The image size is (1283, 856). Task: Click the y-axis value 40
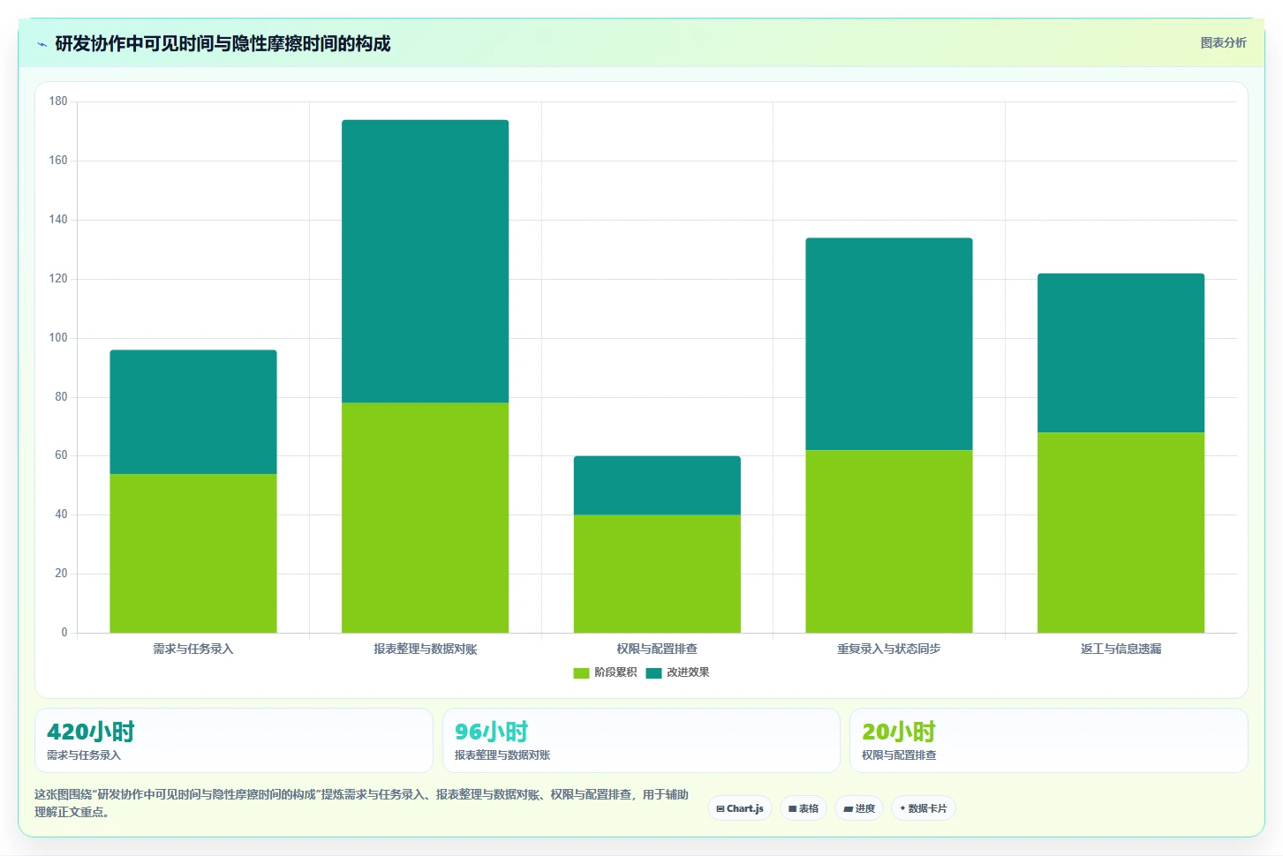point(61,514)
